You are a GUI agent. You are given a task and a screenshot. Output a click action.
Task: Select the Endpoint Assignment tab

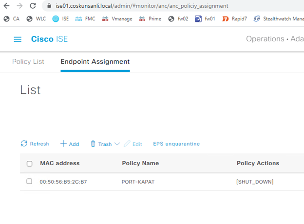(x=95, y=62)
